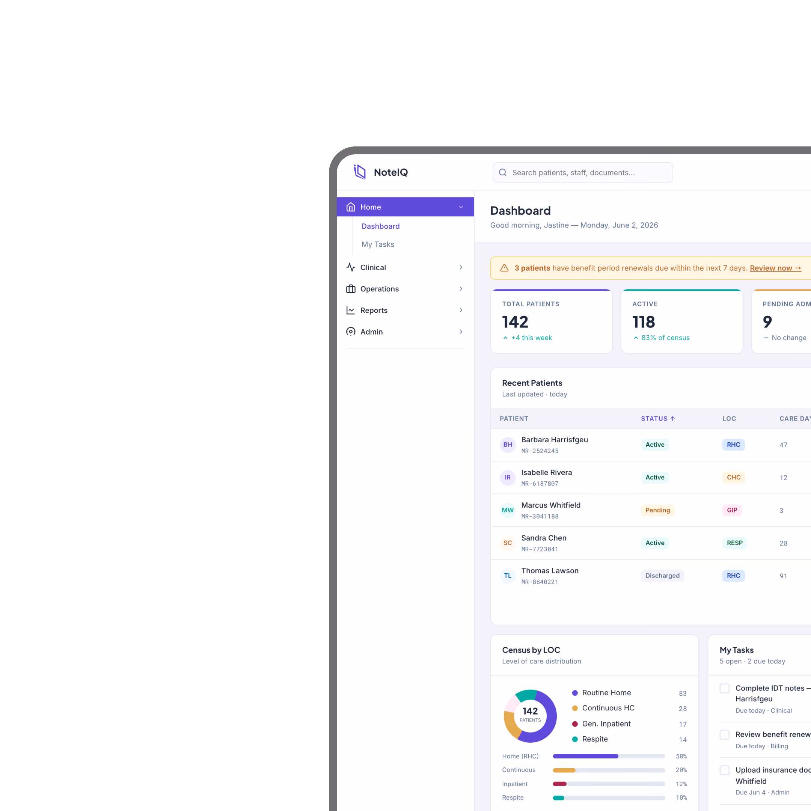Select the Clinical navigation item
The width and height of the screenshot is (811, 811).
point(405,267)
